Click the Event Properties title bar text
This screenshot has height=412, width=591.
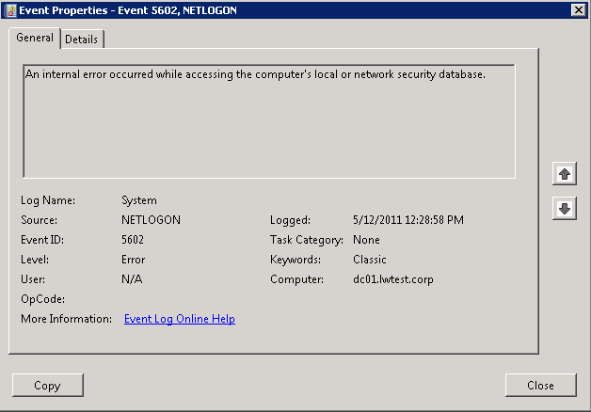click(128, 10)
